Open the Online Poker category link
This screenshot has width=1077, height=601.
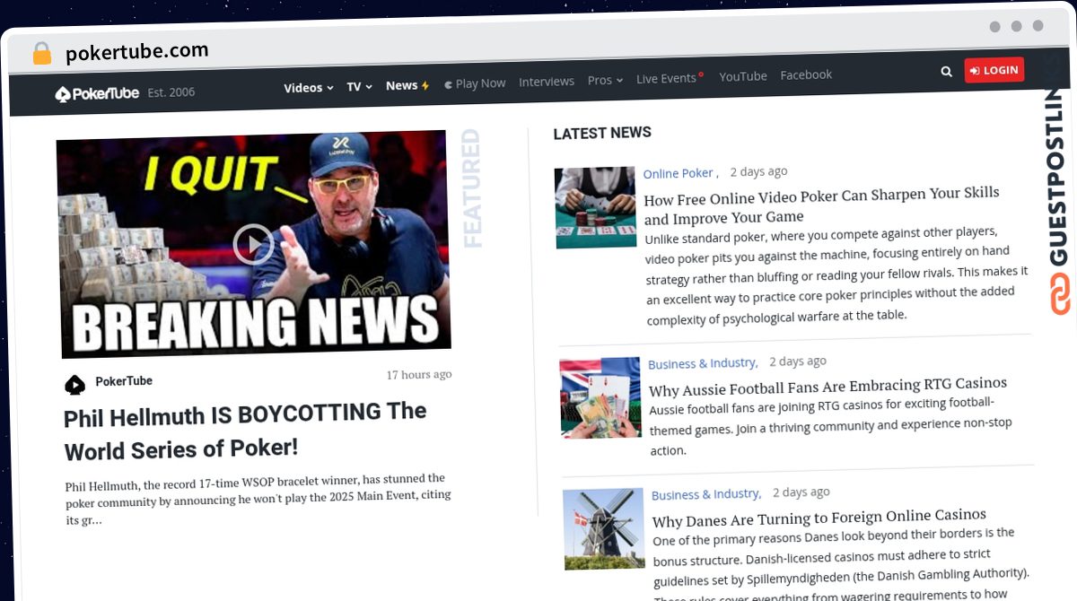679,173
